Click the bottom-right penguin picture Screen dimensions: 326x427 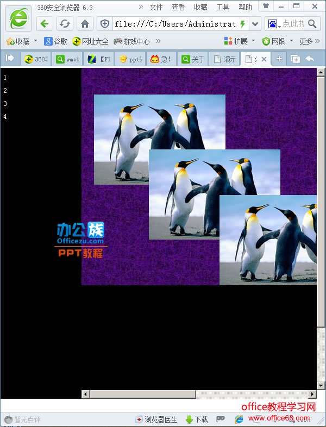click(x=268, y=240)
